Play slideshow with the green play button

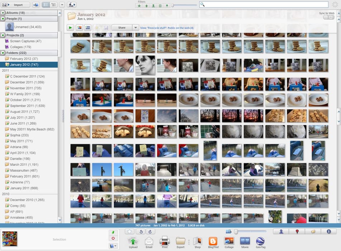70,28
